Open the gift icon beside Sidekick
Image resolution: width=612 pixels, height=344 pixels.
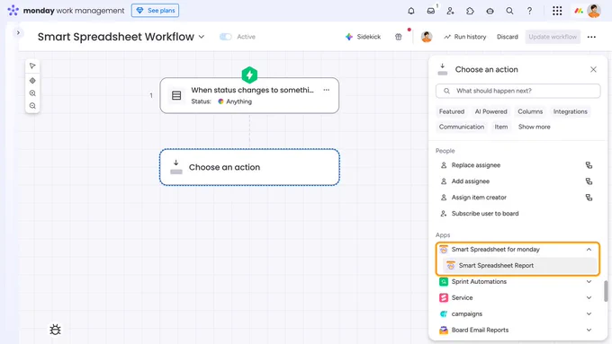[398, 37]
